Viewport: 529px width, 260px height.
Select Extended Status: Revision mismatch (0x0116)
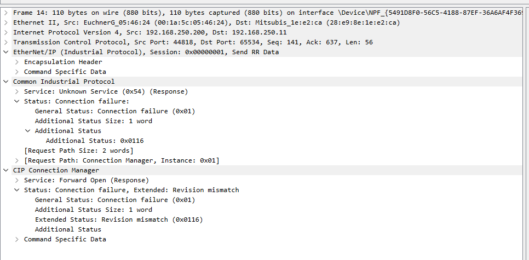(118, 219)
